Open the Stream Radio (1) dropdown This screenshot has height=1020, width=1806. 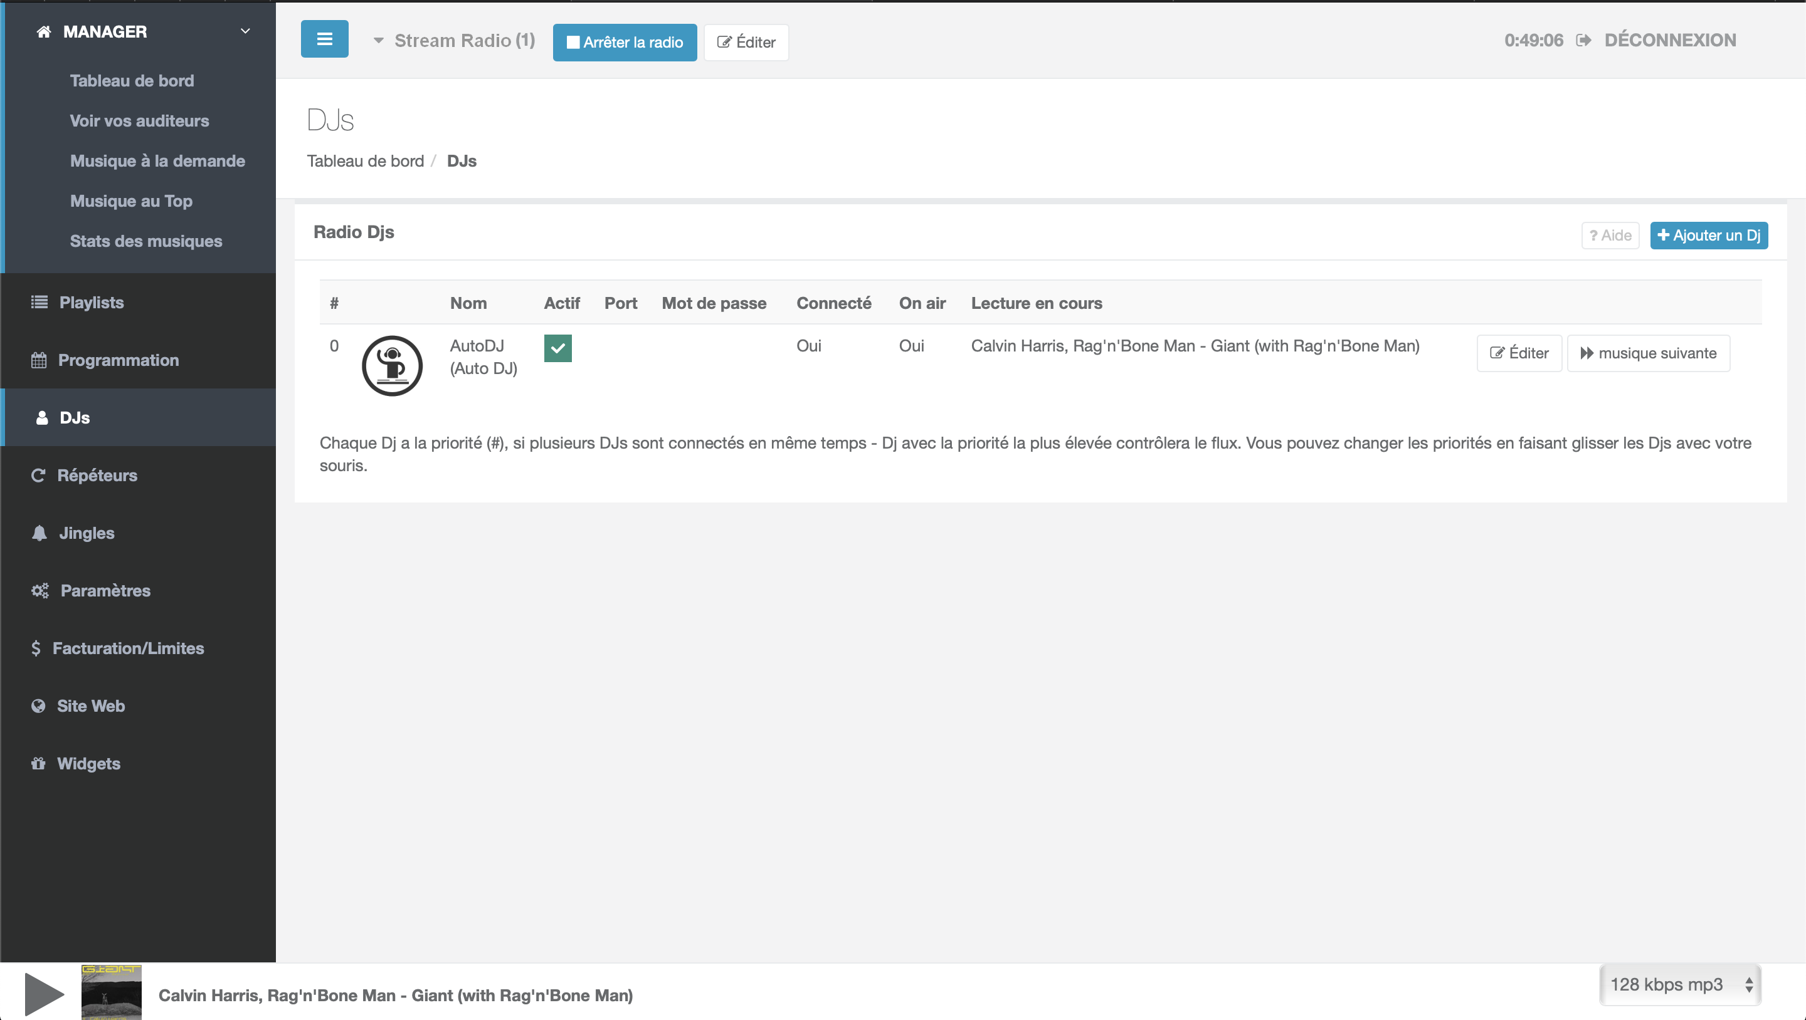454,41
